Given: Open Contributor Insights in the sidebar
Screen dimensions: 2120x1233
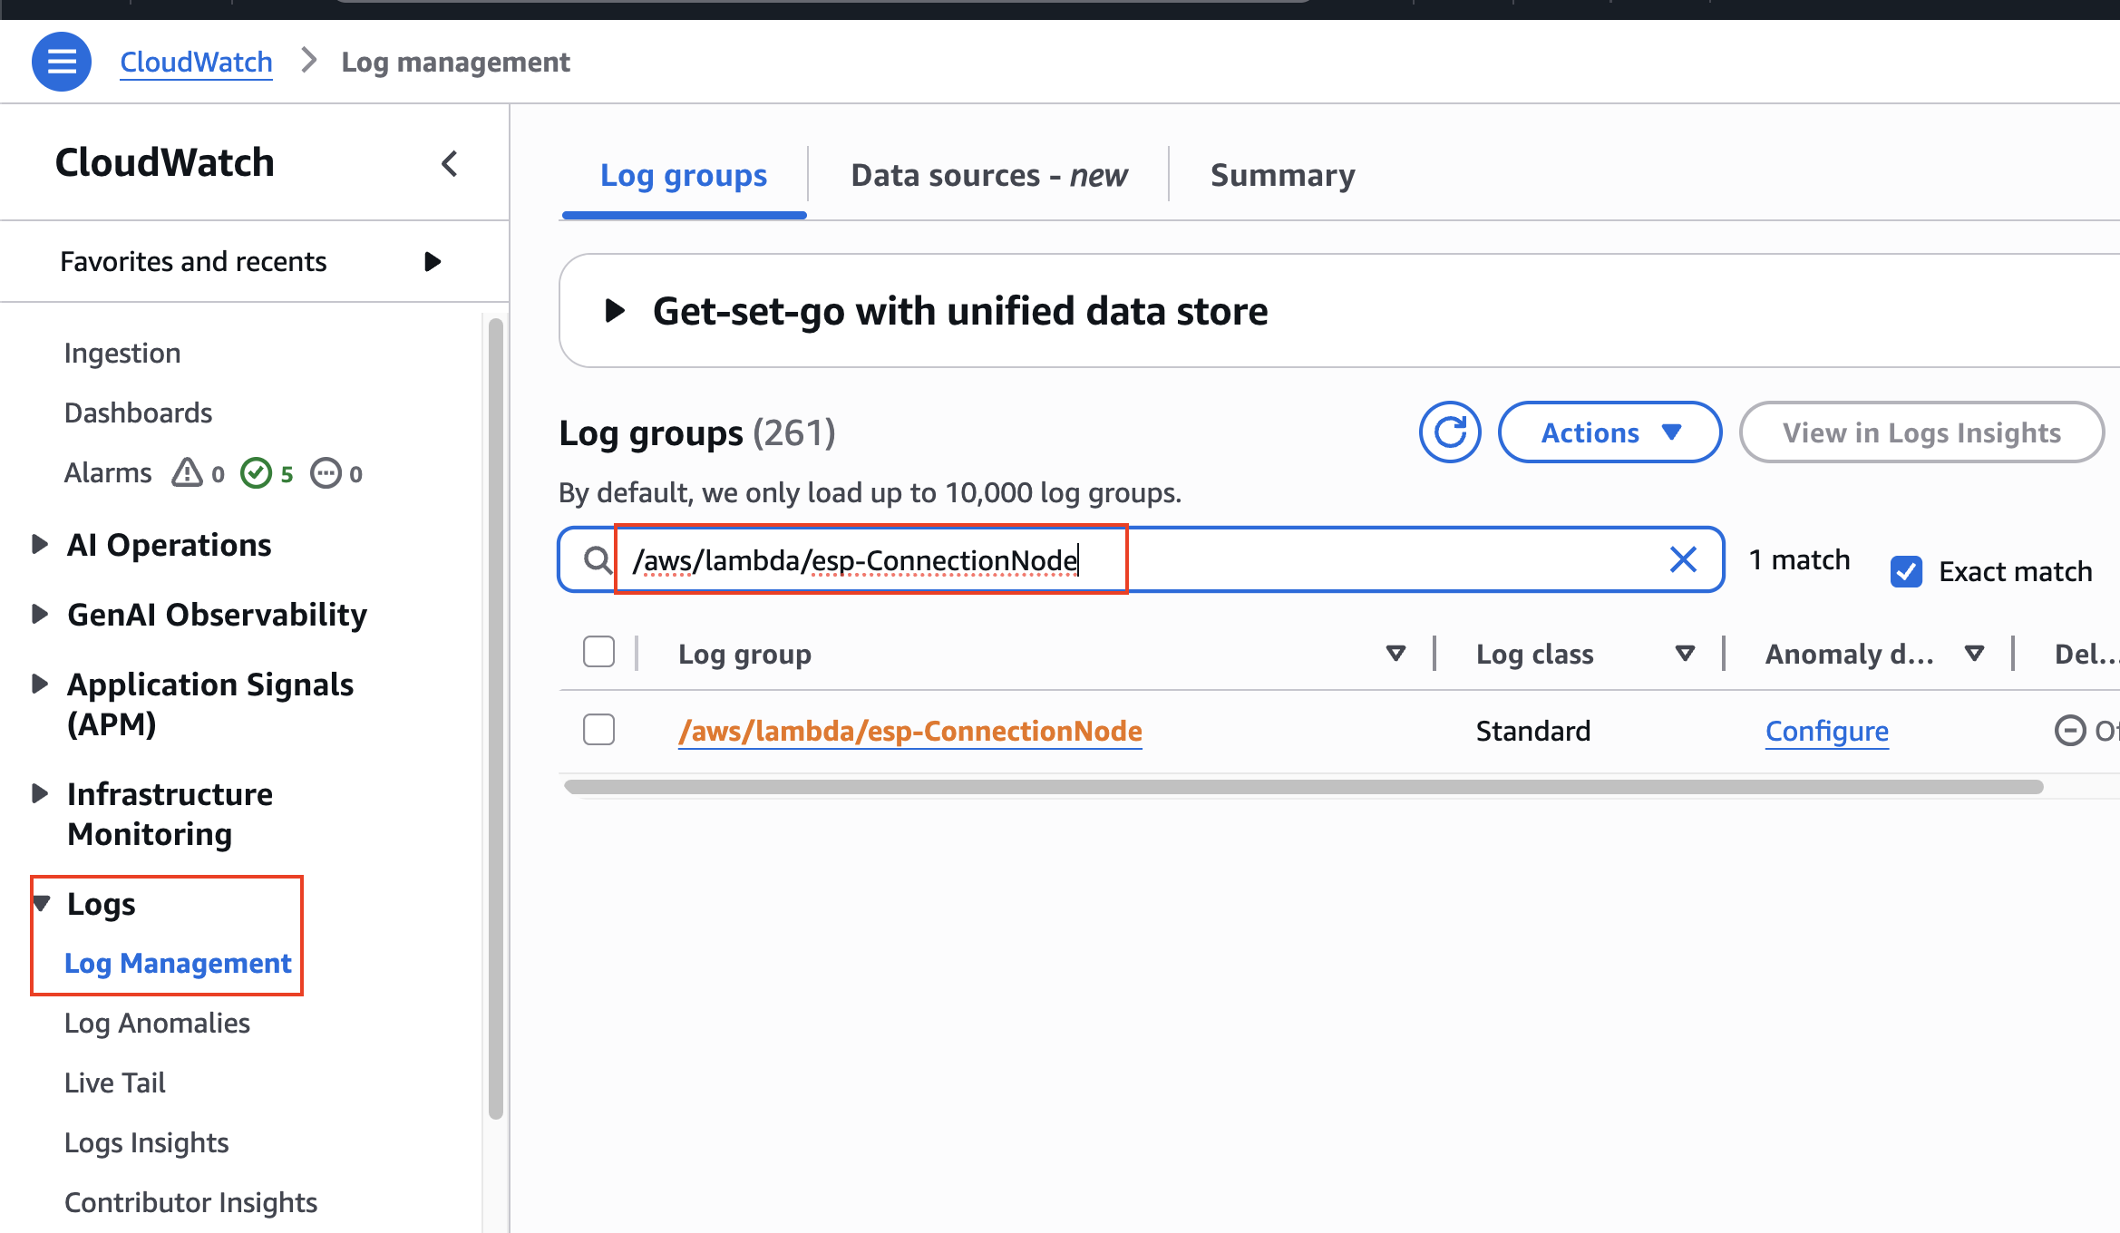Looking at the screenshot, I should pyautogui.click(x=190, y=1202).
